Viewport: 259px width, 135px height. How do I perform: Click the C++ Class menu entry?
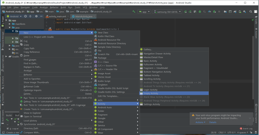pos(117,62)
